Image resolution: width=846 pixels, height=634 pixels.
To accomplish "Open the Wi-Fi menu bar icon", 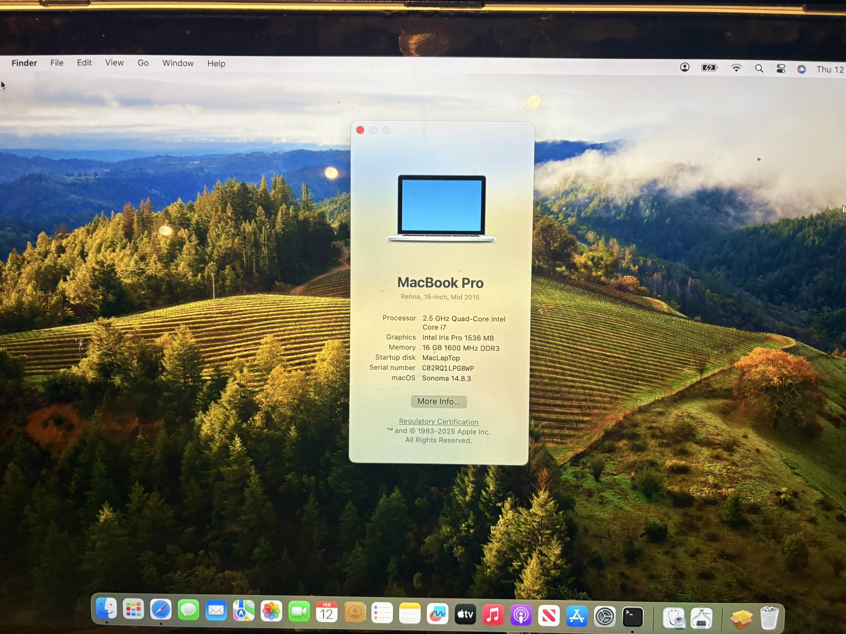I will coord(736,68).
